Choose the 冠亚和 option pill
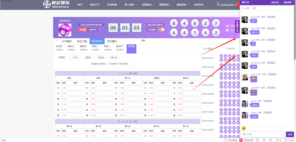This screenshot has width=296, height=142. 88,57
